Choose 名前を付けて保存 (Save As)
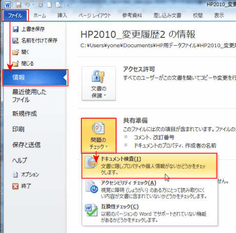 (x=35, y=41)
